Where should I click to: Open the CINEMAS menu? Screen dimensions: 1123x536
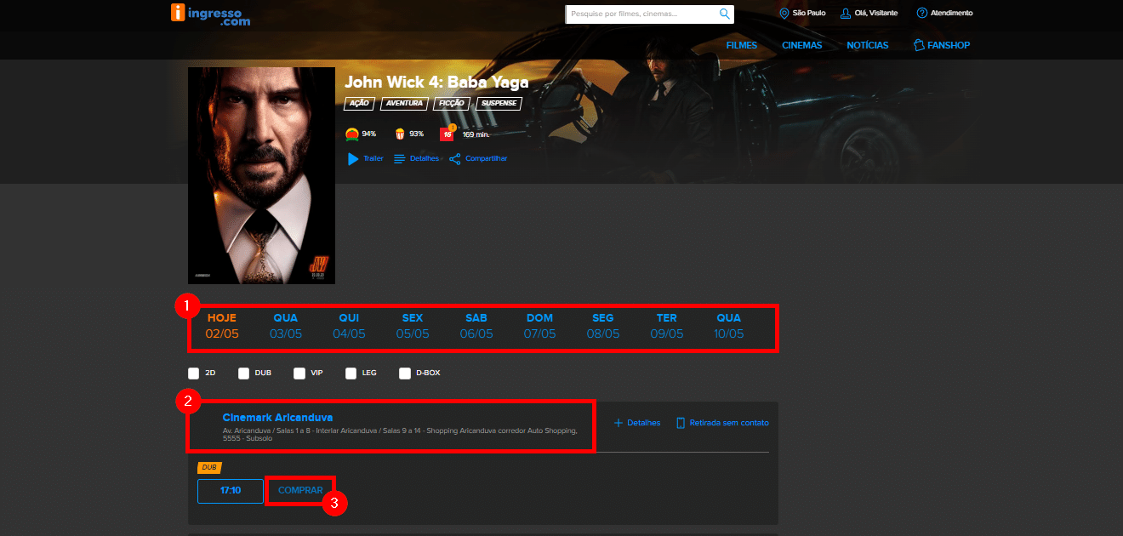point(802,45)
